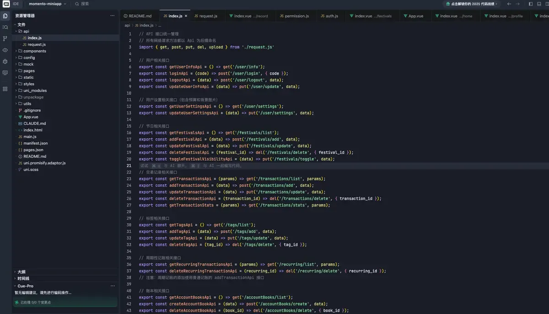Open the monitor device icon in activity bar
The width and height of the screenshot is (549, 314).
(5, 73)
